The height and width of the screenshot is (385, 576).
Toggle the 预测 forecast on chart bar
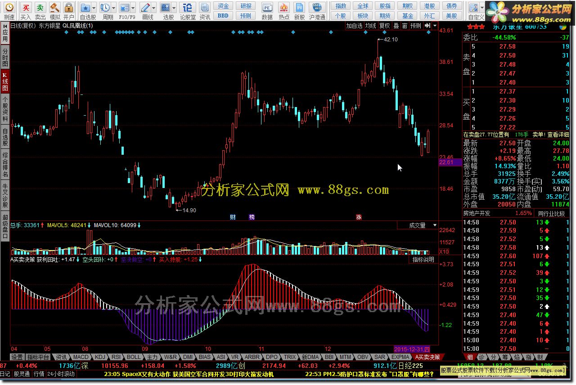(416, 26)
